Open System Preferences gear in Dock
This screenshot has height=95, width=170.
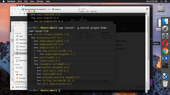[x=165, y=36]
